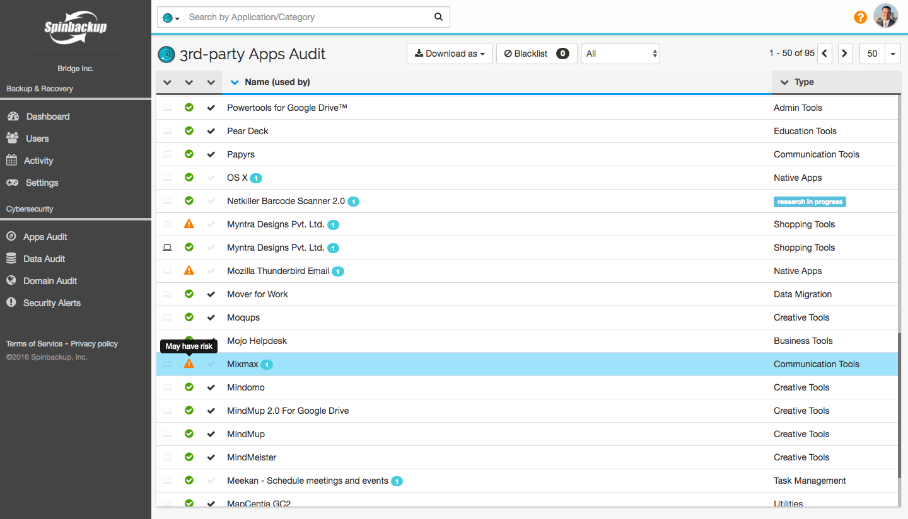Click the laptop icon on the Powertools row
The height and width of the screenshot is (519, 908).
tap(167, 108)
